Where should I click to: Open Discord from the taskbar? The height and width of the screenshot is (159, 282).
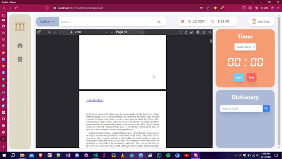click(x=77, y=155)
